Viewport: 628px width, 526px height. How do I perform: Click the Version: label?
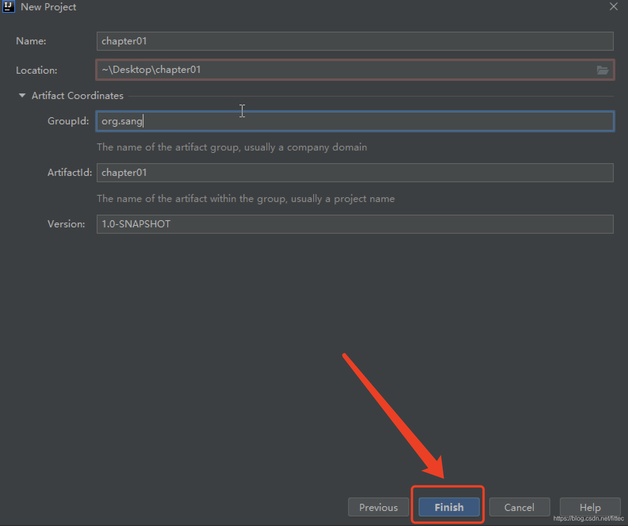pos(66,224)
